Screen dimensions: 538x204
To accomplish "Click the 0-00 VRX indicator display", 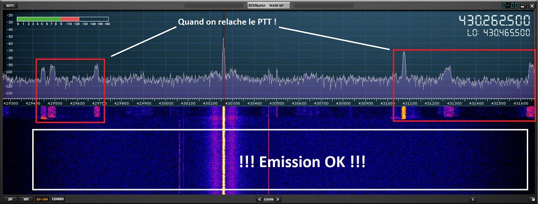I will coord(510,6).
